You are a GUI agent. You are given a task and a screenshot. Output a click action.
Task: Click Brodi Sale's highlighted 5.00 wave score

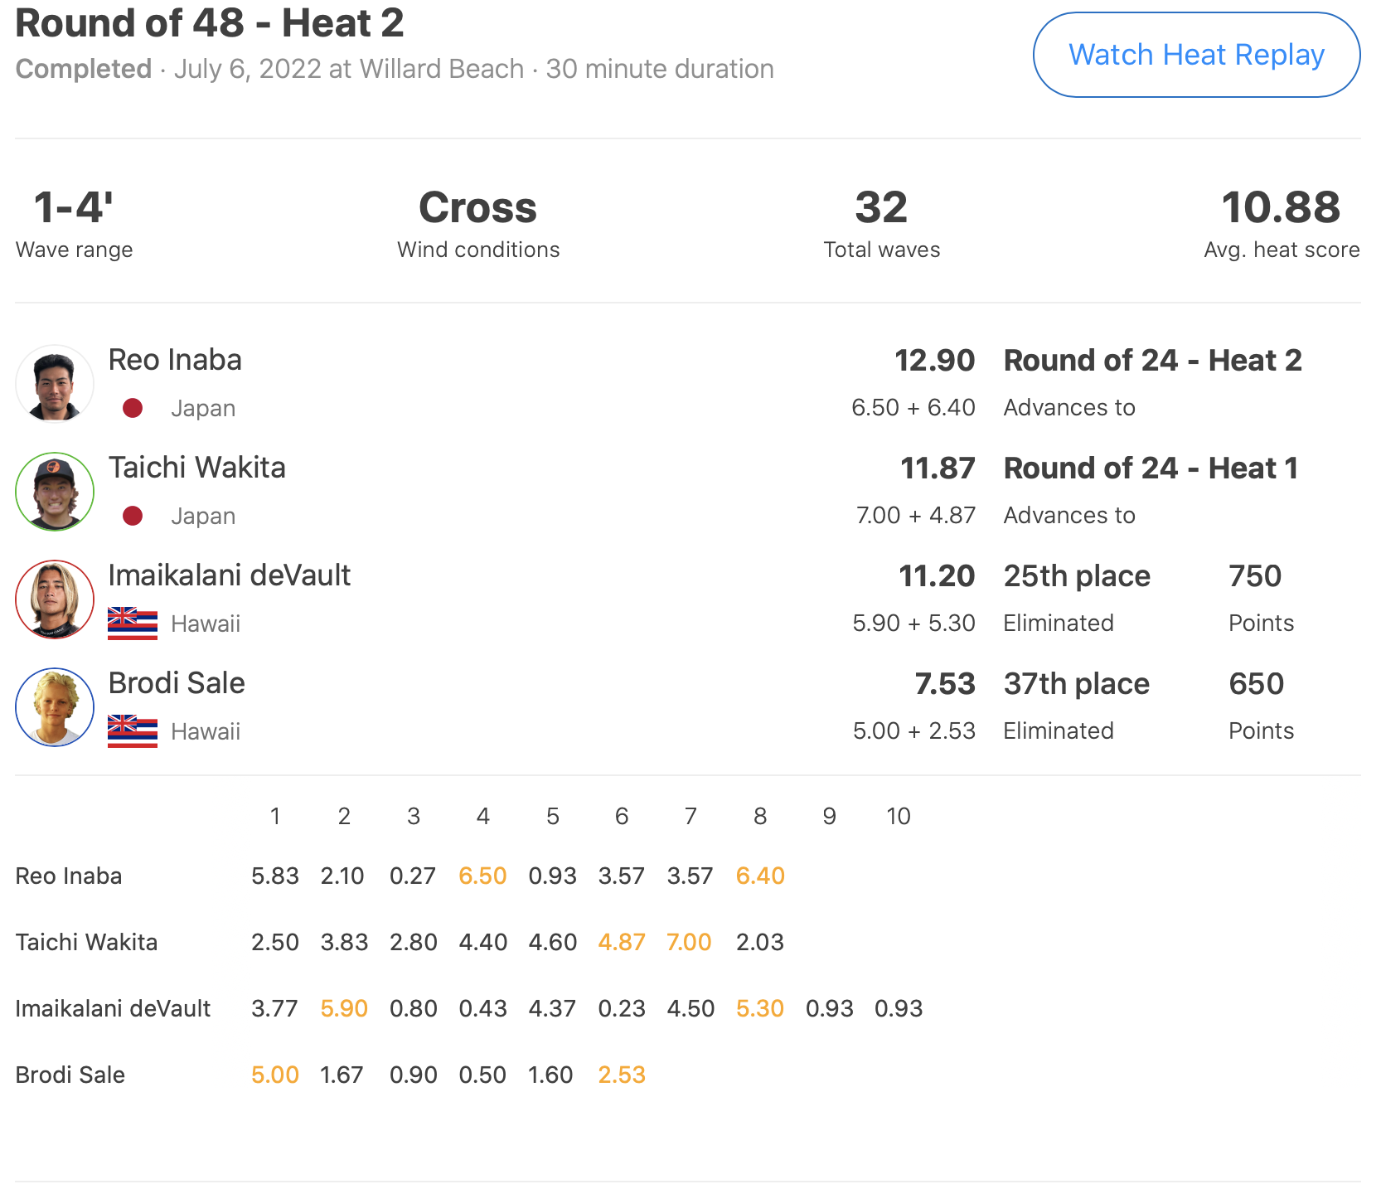(x=275, y=1075)
